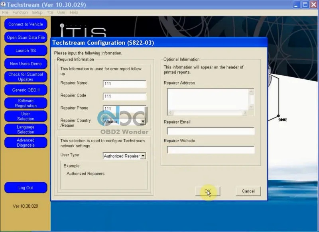Image resolution: width=319 pixels, height=232 pixels.
Task: Open Software Registration
Action: [x=26, y=103]
